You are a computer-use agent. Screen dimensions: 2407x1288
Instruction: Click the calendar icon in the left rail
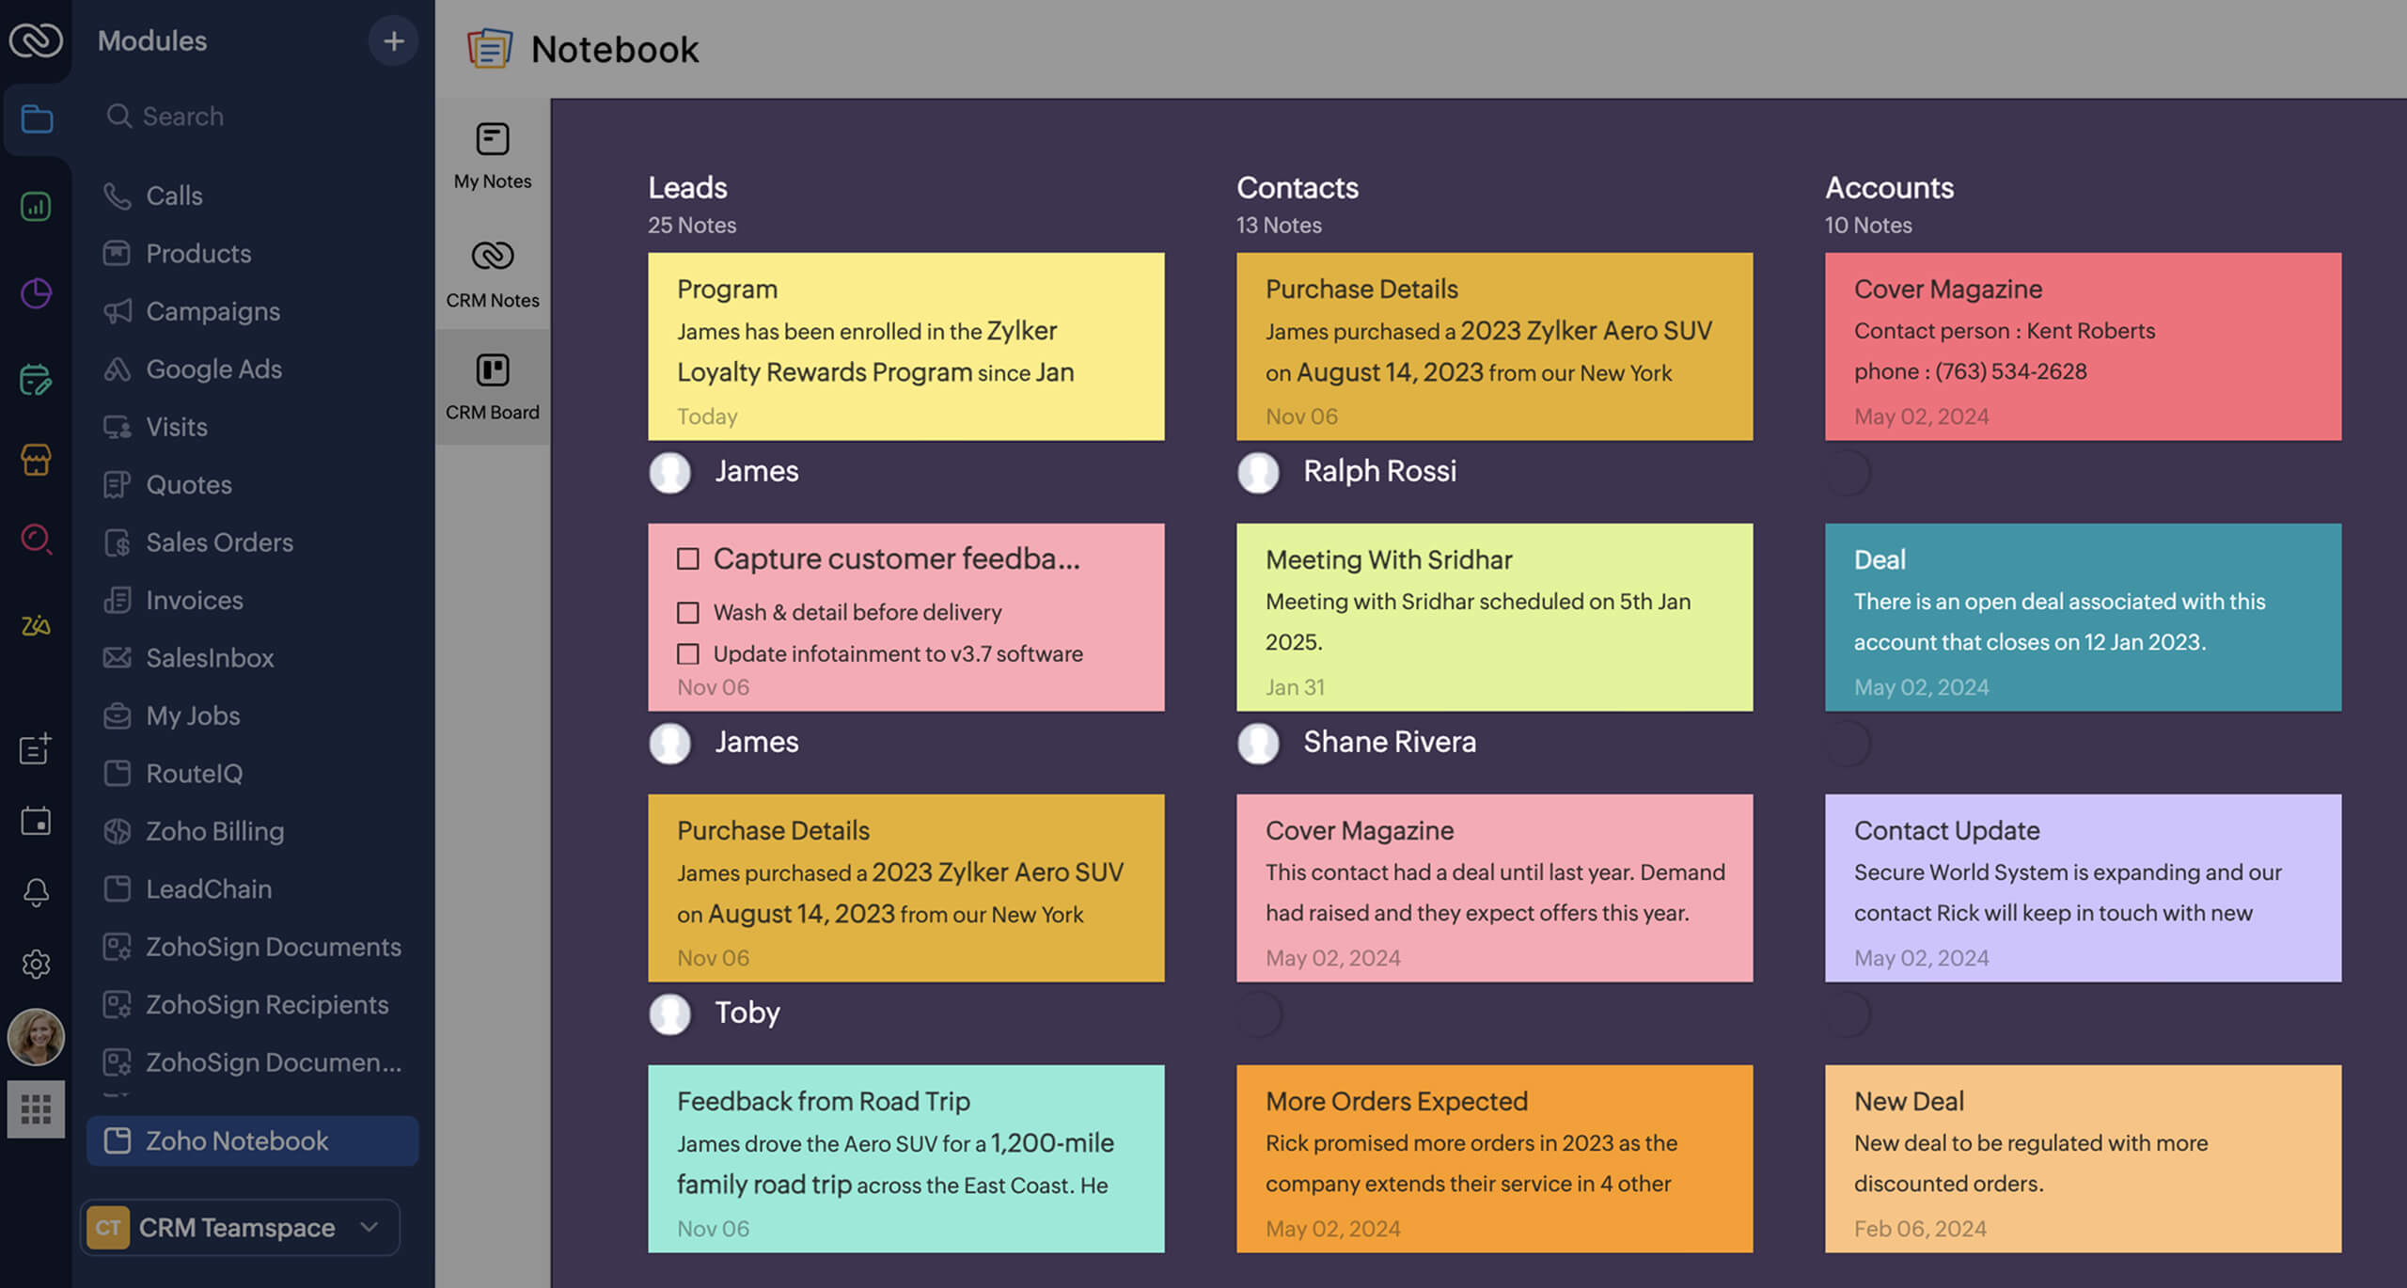pos(36,820)
